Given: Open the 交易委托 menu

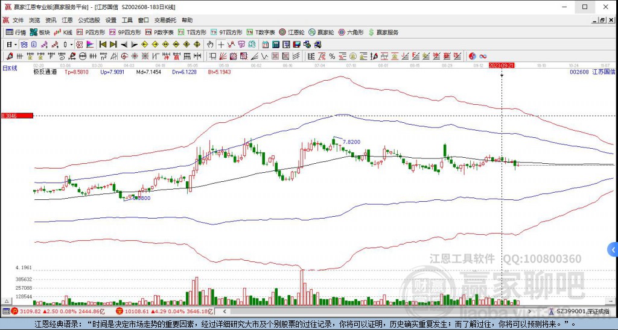Looking at the screenshot, I should click(165, 20).
